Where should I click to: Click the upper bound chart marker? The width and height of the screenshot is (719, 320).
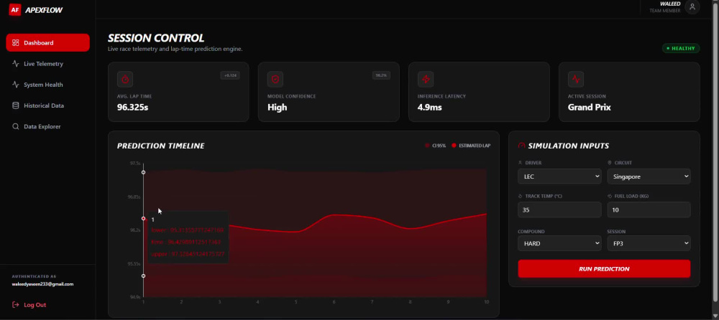(x=144, y=172)
